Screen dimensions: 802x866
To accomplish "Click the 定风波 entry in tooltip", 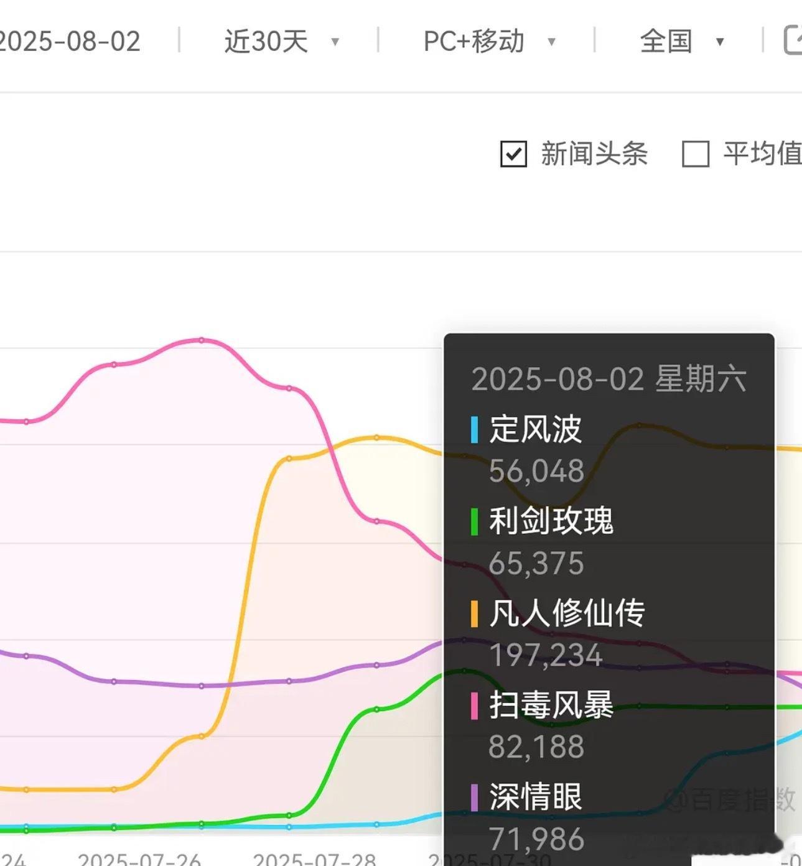I will pyautogui.click(x=535, y=429).
